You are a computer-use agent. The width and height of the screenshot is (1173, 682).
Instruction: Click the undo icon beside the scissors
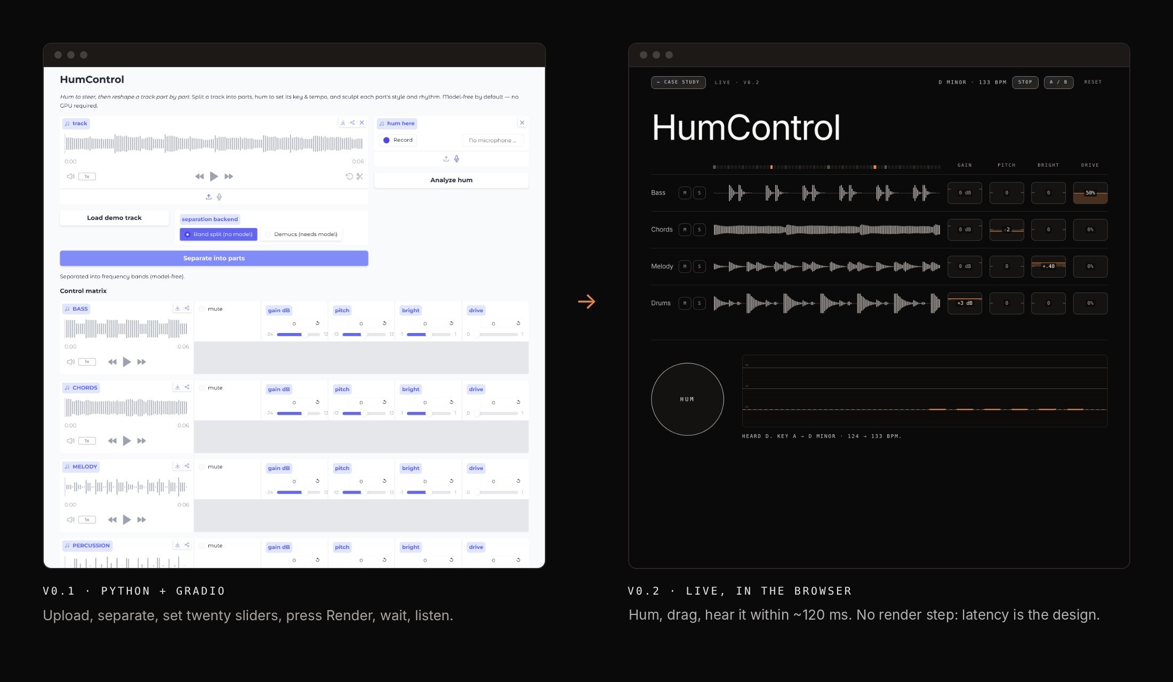[x=349, y=176]
